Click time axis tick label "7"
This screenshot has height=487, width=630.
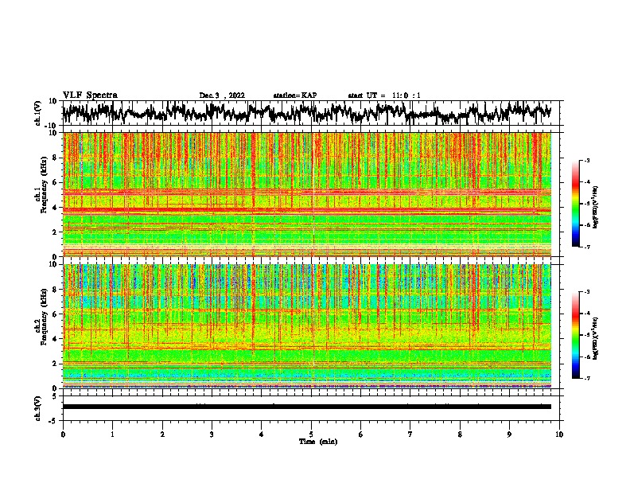[x=410, y=434]
